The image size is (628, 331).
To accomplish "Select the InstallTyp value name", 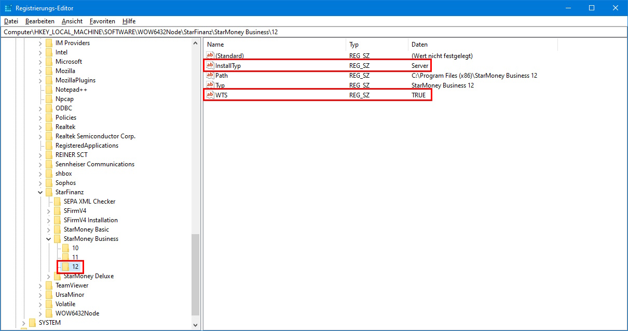I will coord(228,66).
